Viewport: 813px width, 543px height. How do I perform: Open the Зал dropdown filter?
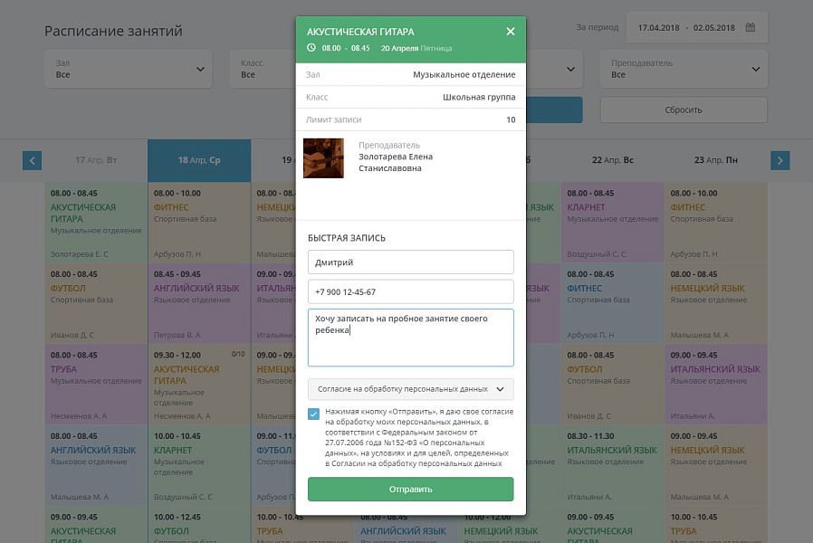(x=129, y=69)
